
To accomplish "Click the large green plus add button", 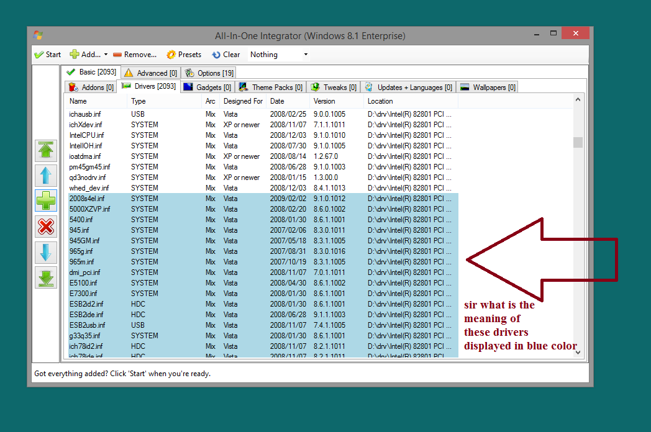I will click(x=46, y=201).
